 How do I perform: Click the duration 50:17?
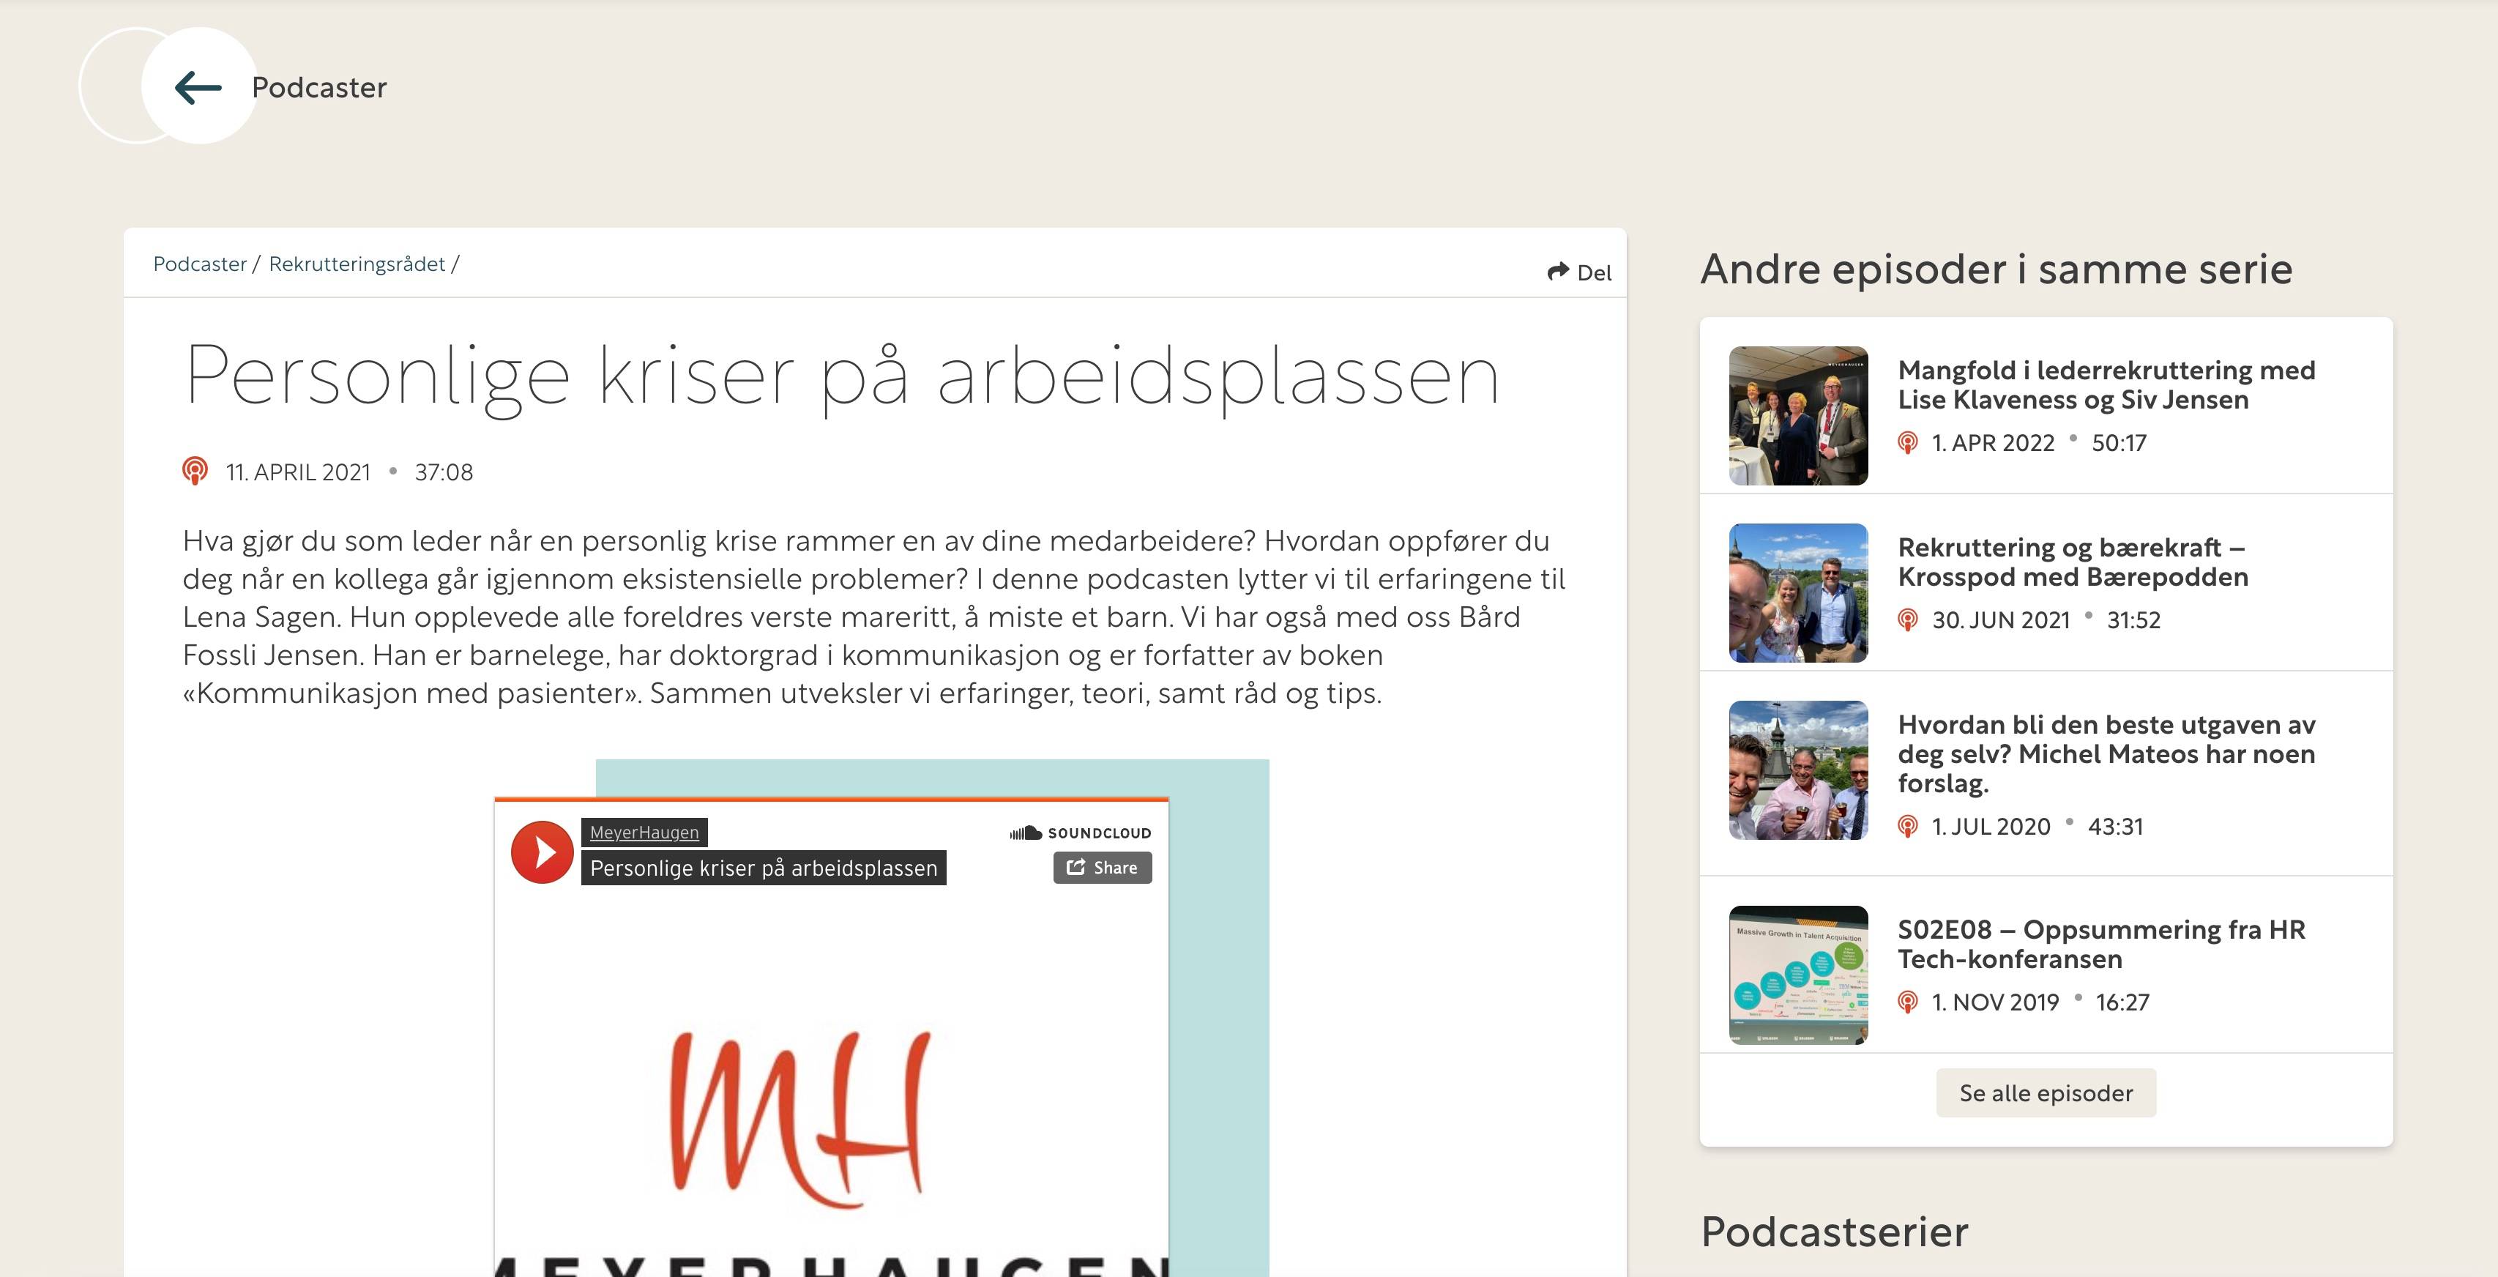coord(2119,443)
